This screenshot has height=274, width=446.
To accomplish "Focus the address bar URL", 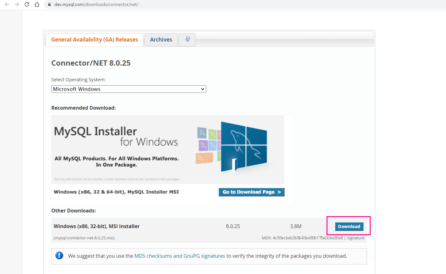I will tap(96, 4).
